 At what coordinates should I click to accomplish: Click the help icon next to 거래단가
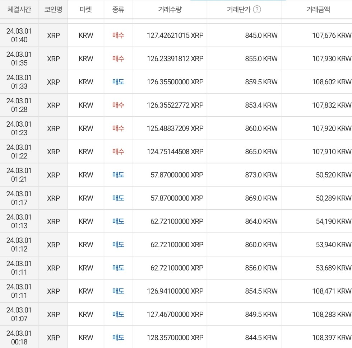click(x=257, y=9)
